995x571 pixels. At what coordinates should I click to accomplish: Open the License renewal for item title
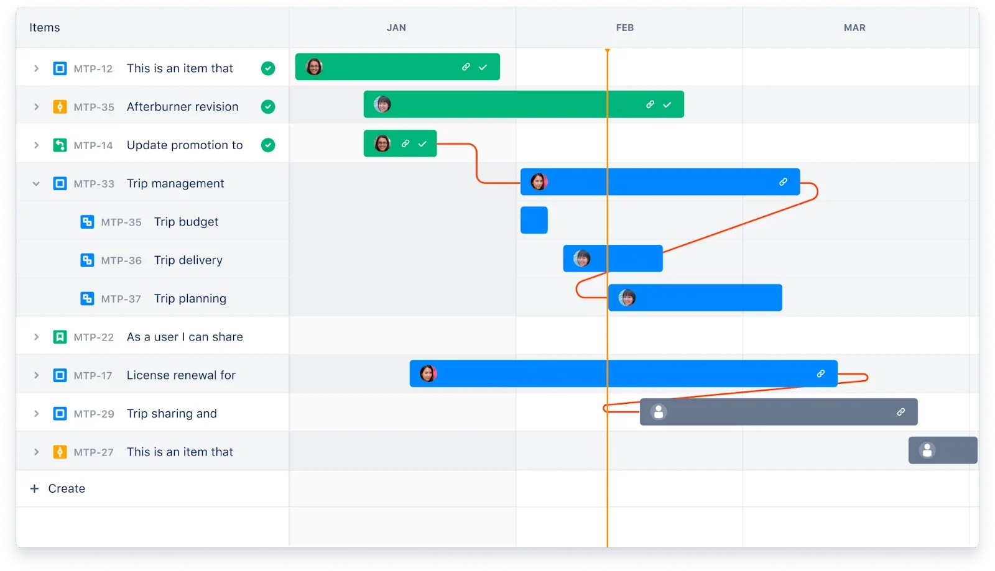(181, 375)
